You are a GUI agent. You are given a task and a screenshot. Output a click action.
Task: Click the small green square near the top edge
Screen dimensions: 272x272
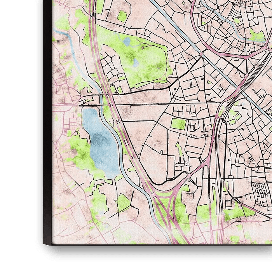122,16
